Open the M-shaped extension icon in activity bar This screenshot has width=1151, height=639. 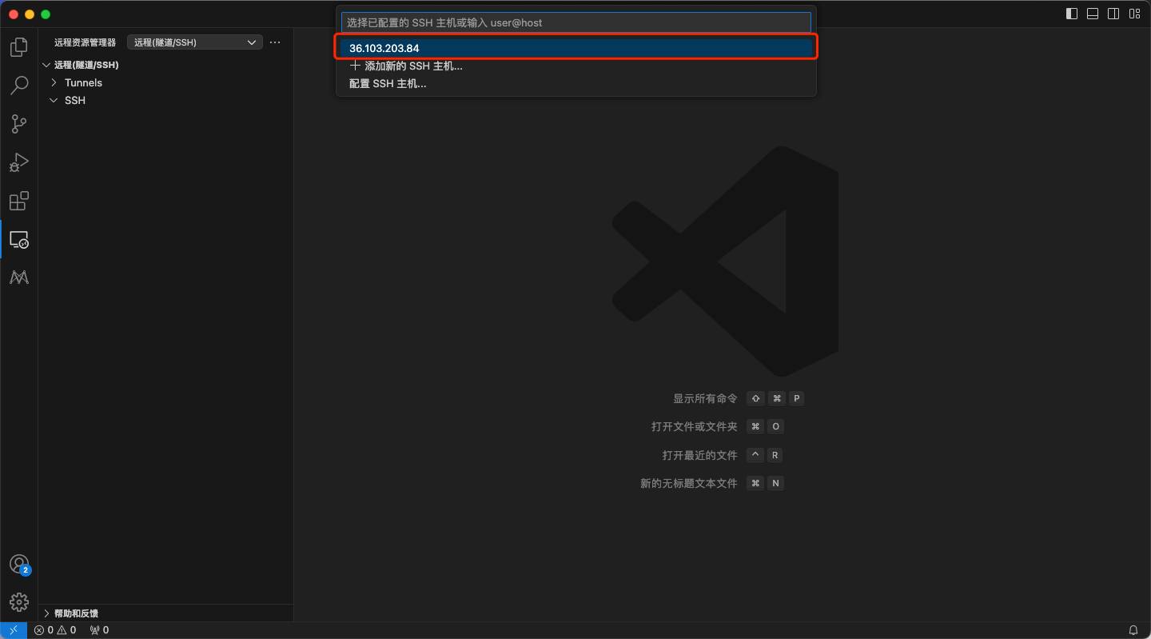(18, 278)
